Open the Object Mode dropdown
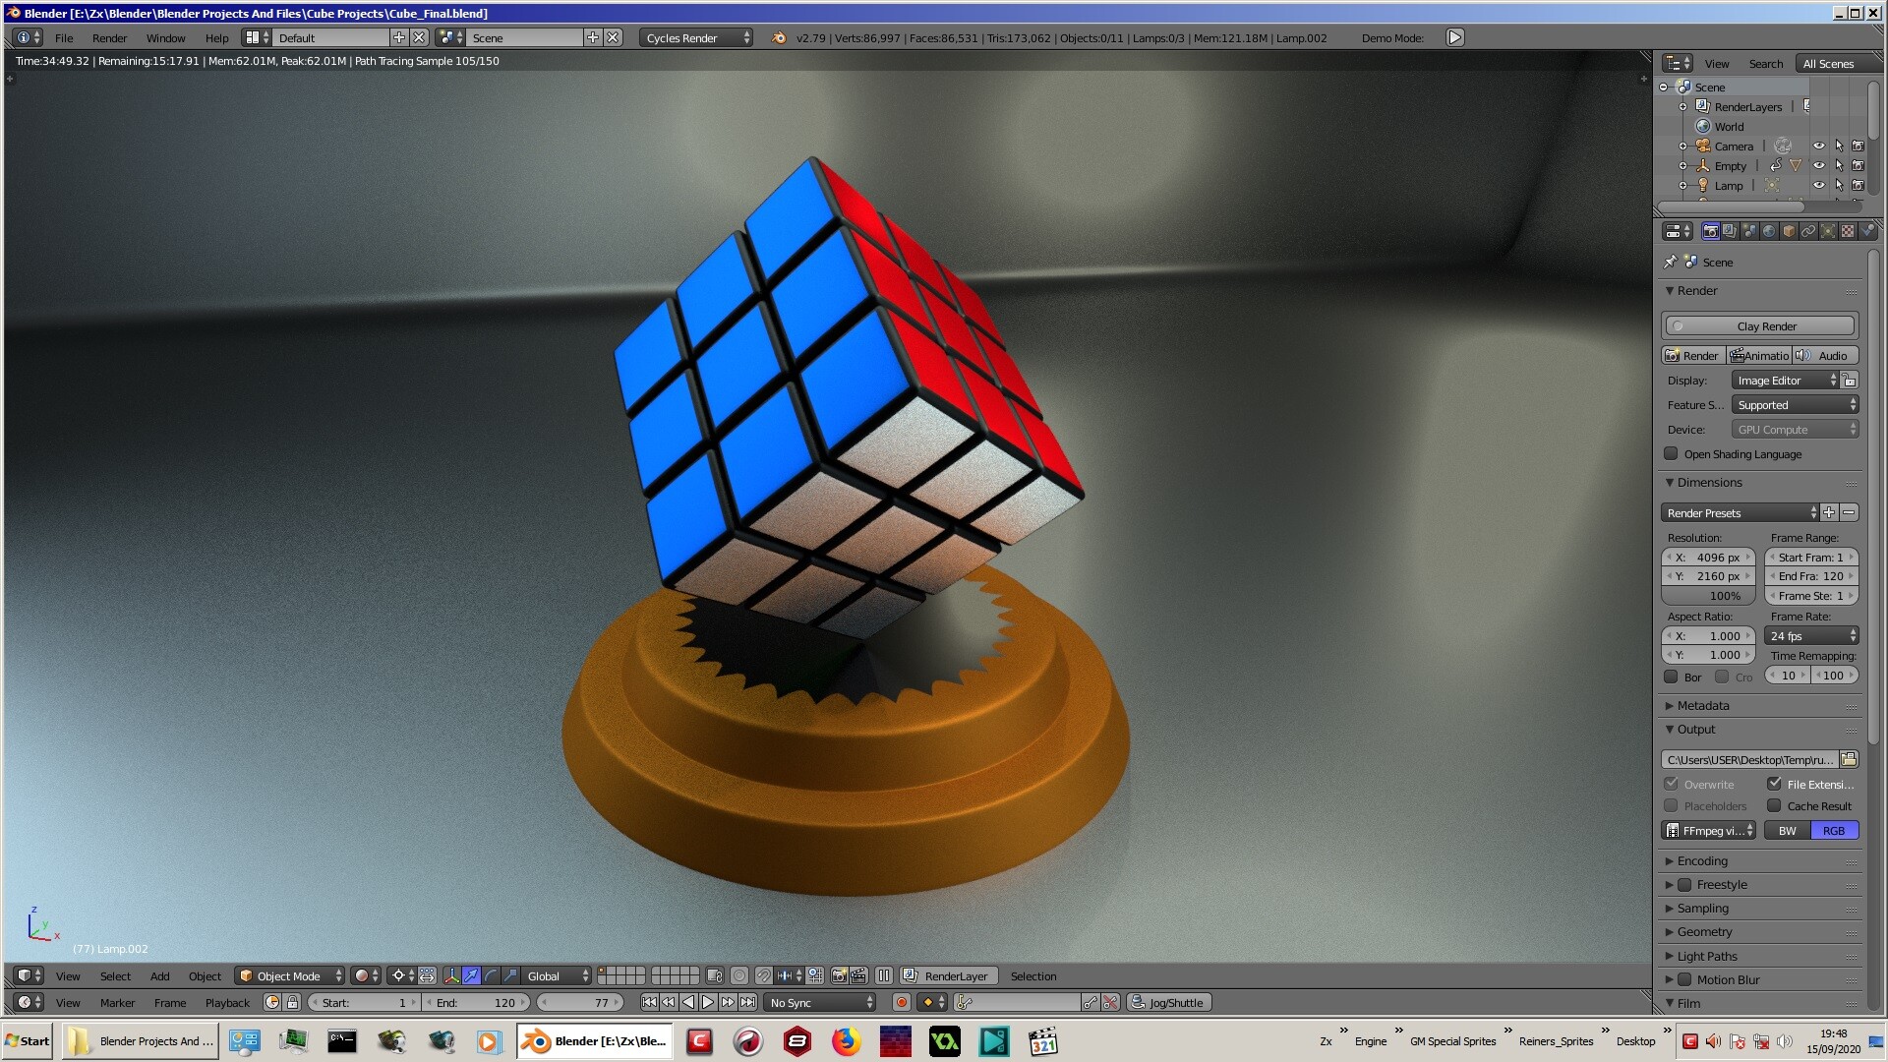Viewport: 1888px width, 1062px height. tap(289, 975)
